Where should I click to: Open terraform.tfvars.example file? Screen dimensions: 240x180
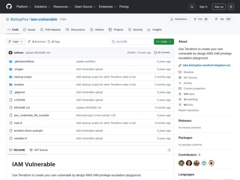(28, 131)
